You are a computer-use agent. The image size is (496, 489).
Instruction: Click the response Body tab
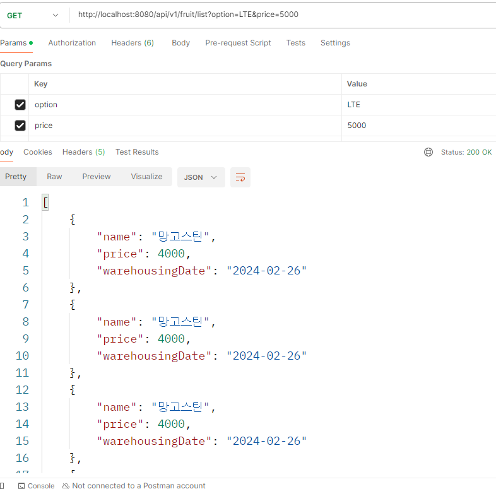(7, 152)
